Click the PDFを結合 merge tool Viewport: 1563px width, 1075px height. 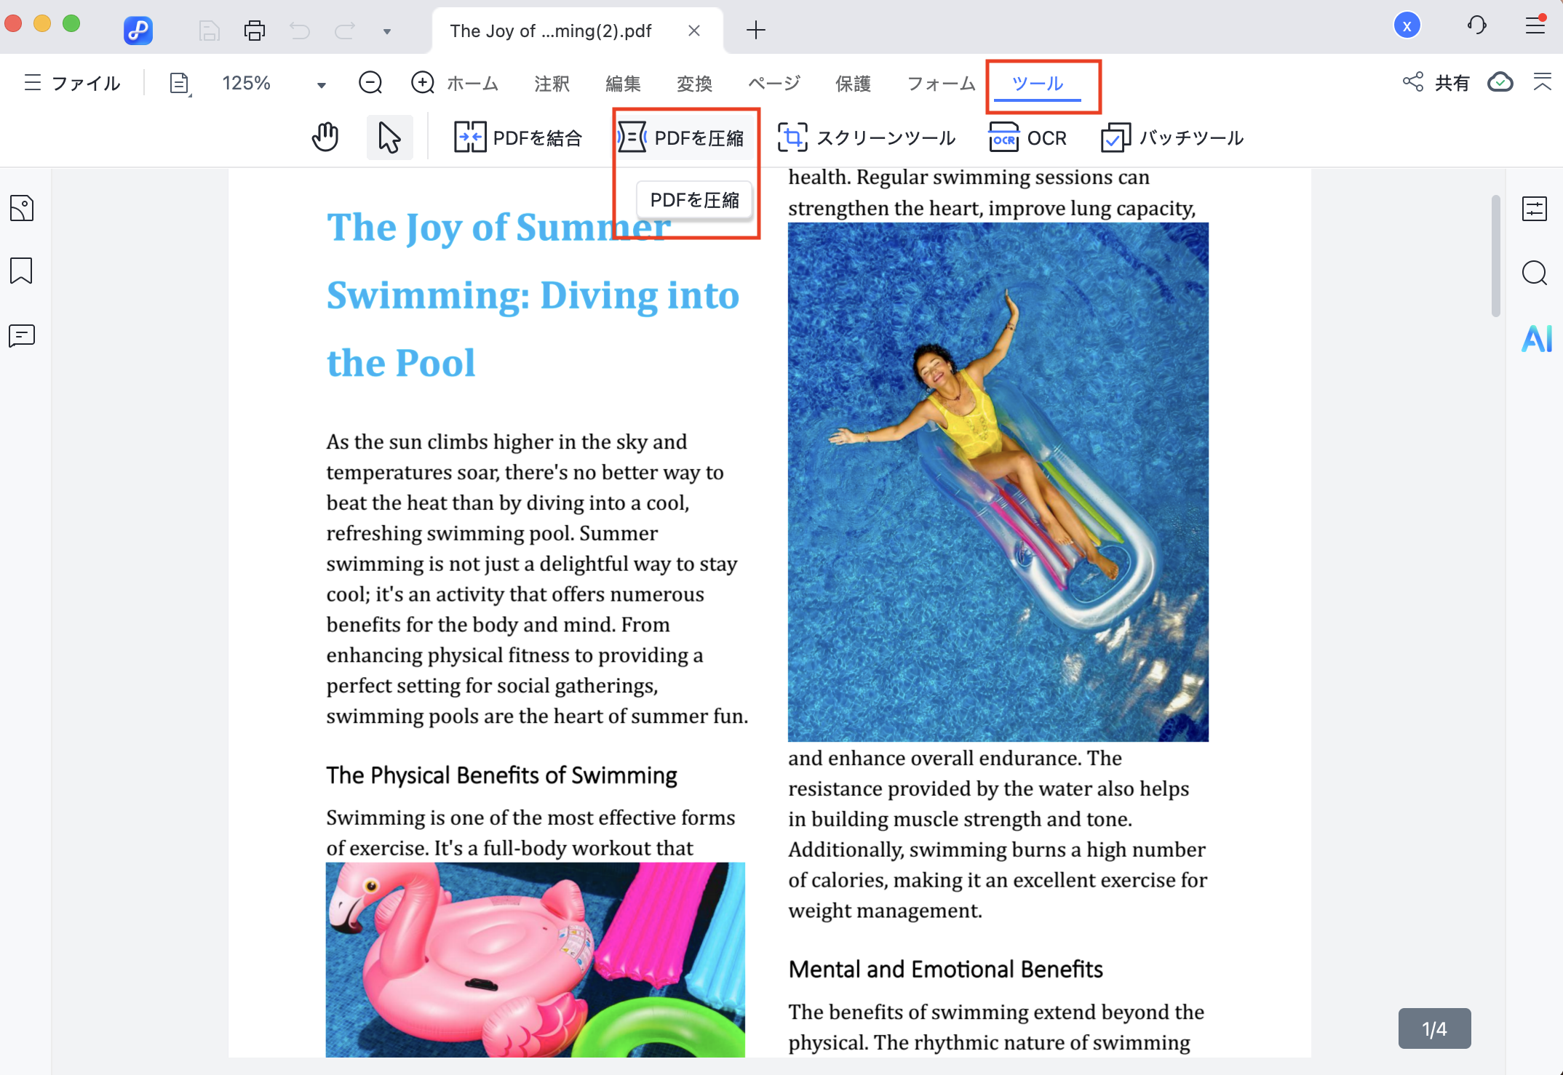coord(518,137)
